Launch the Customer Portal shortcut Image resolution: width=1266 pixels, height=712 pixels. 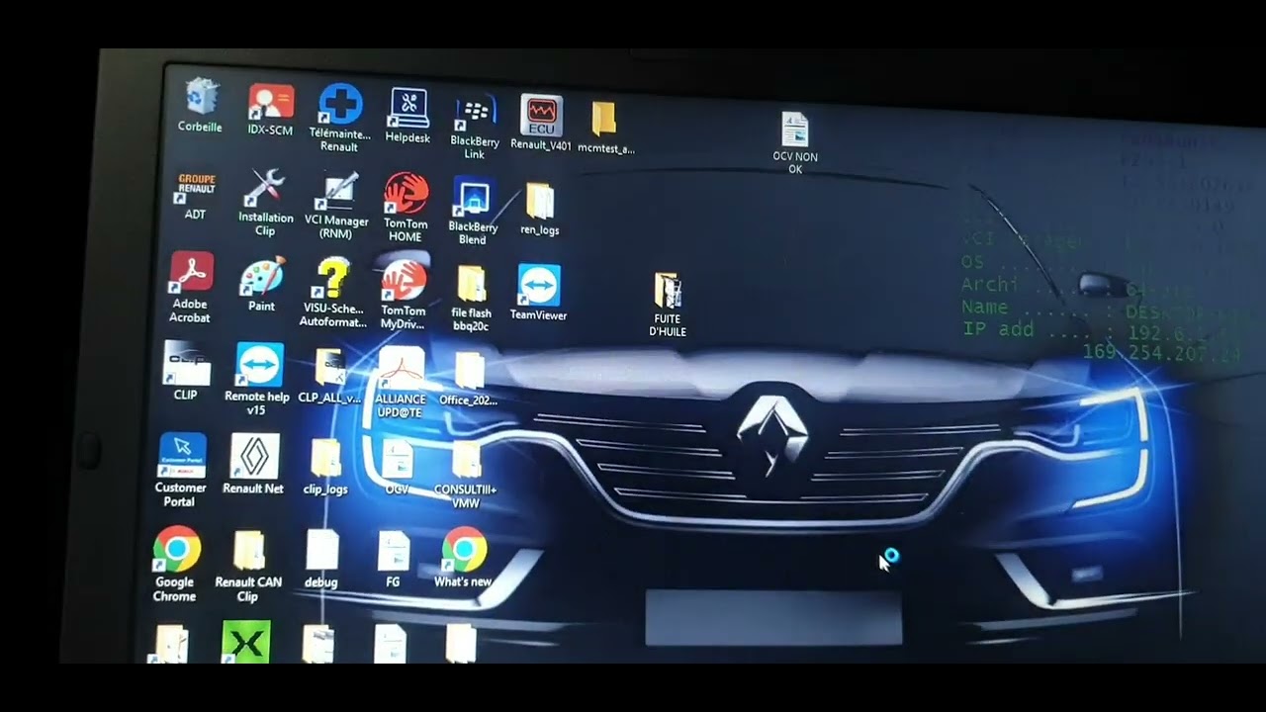[x=181, y=471]
